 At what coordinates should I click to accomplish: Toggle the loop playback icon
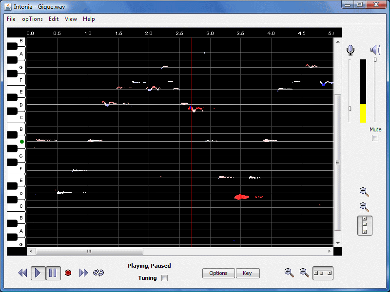[x=98, y=273]
